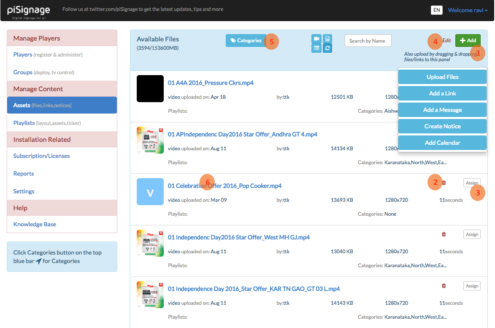Open thumbnail of APIndependenc Day Andhra video

150,140
